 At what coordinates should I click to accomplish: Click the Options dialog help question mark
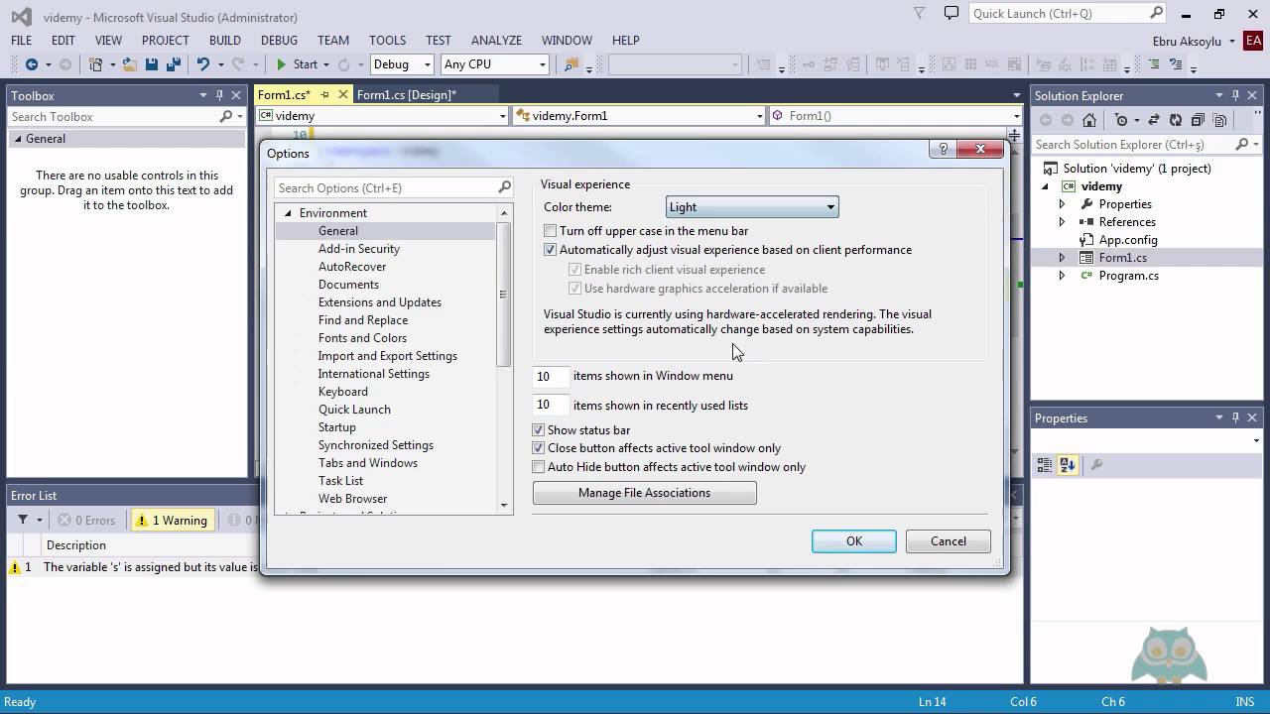point(944,150)
